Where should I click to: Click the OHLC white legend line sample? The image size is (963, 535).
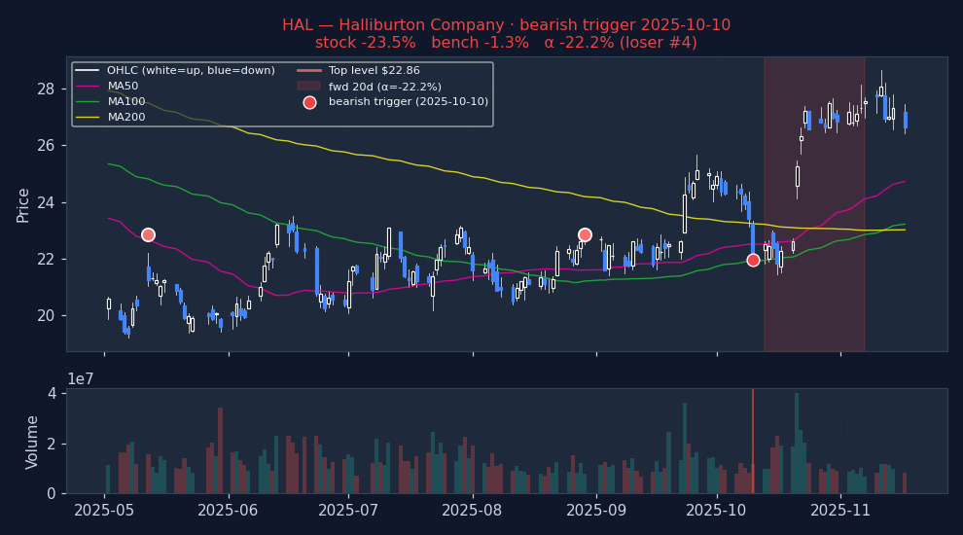click(89, 71)
